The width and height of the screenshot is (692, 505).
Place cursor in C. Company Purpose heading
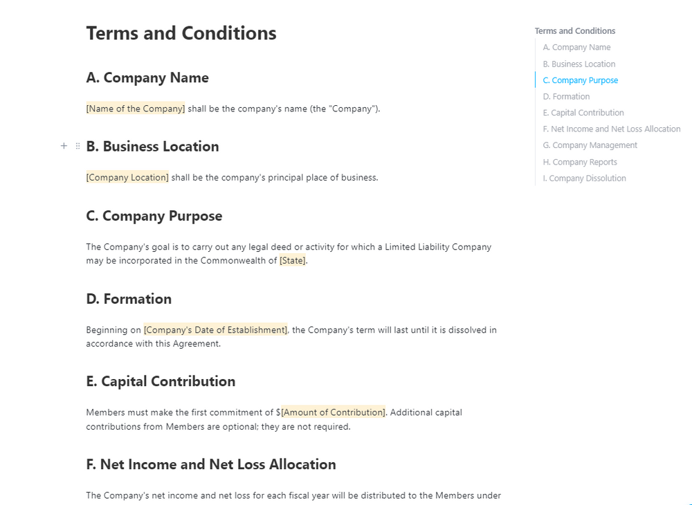(x=154, y=216)
